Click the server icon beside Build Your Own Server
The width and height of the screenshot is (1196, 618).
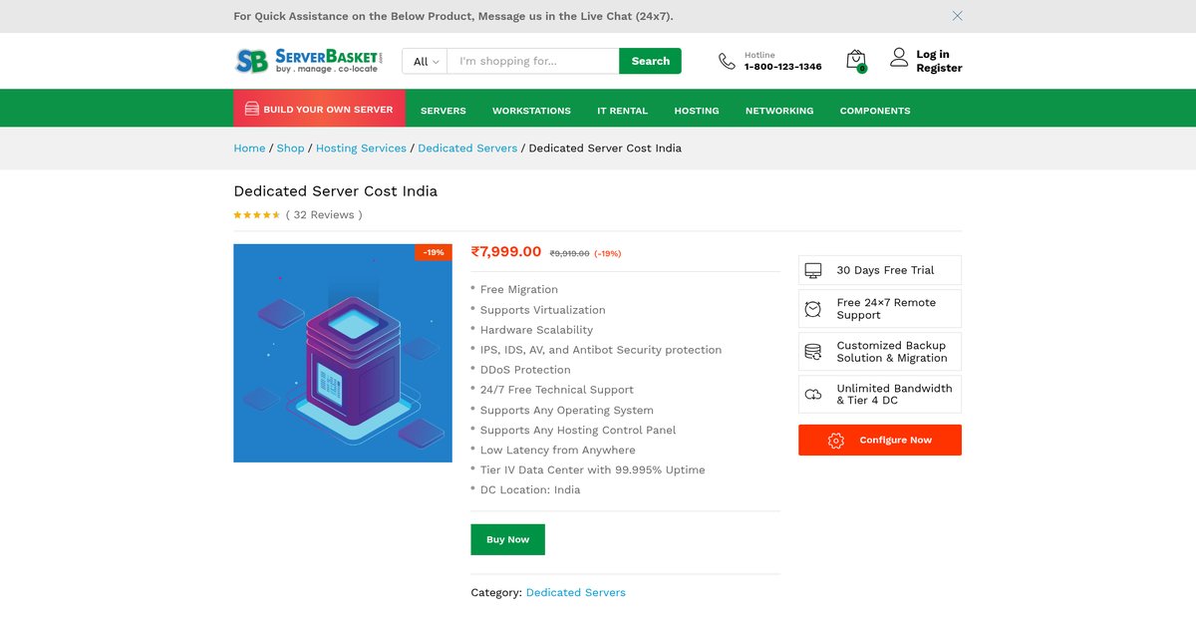point(252,109)
